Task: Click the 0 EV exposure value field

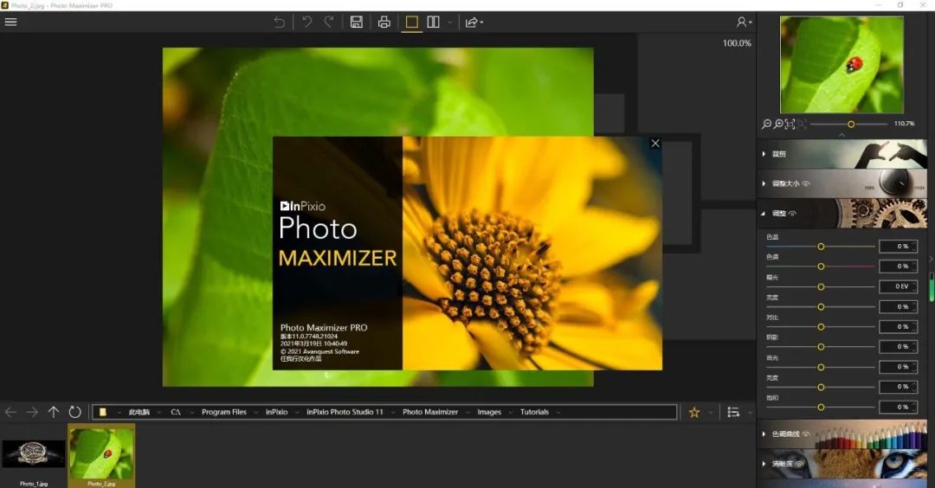Action: [899, 286]
